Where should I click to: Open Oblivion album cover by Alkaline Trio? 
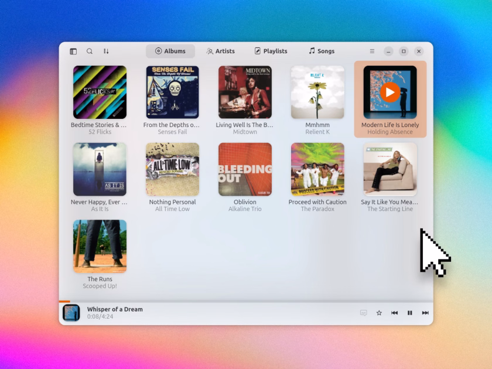(245, 169)
